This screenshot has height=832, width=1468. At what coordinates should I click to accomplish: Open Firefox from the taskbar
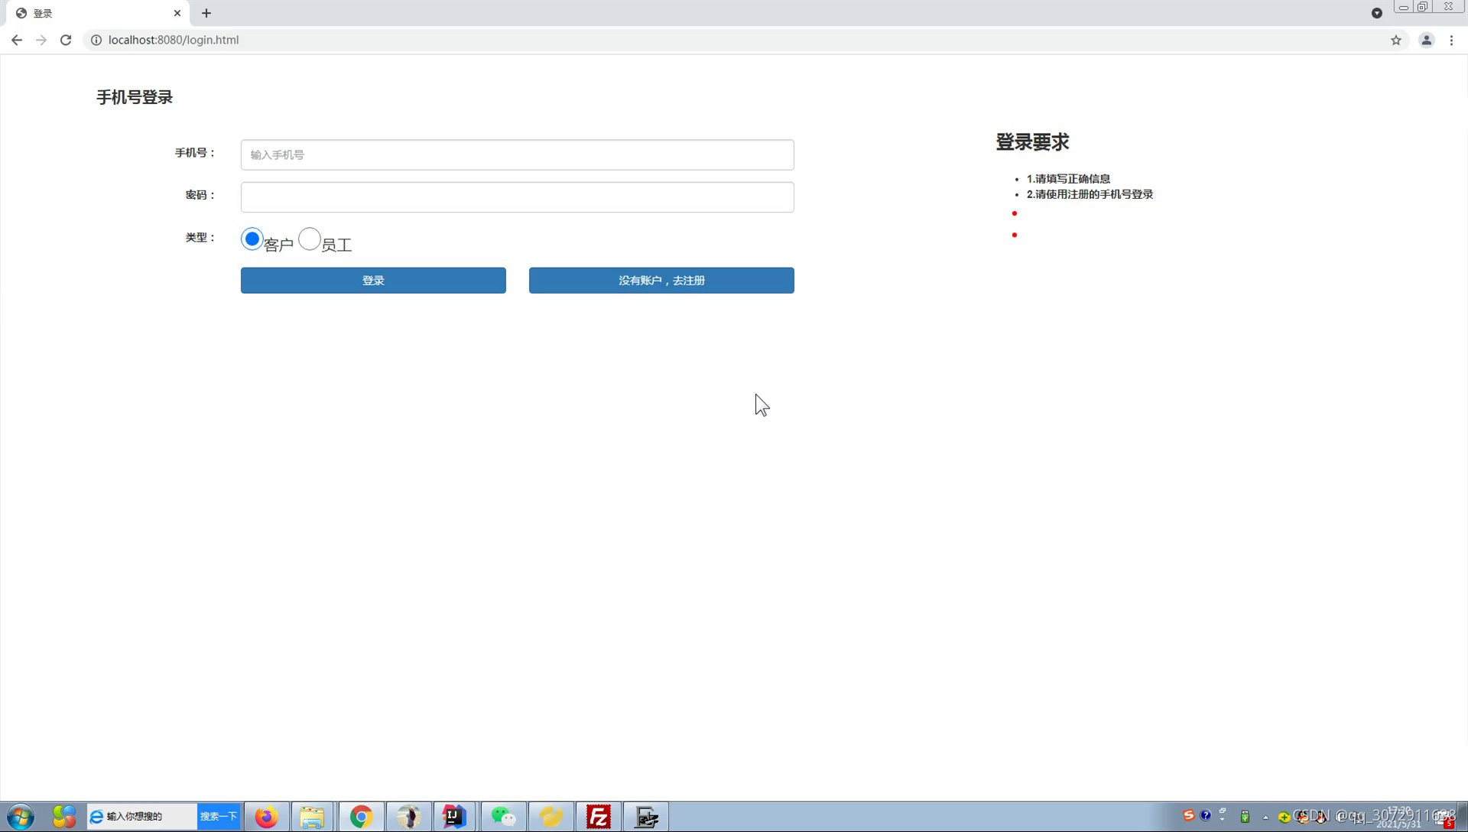[266, 817]
